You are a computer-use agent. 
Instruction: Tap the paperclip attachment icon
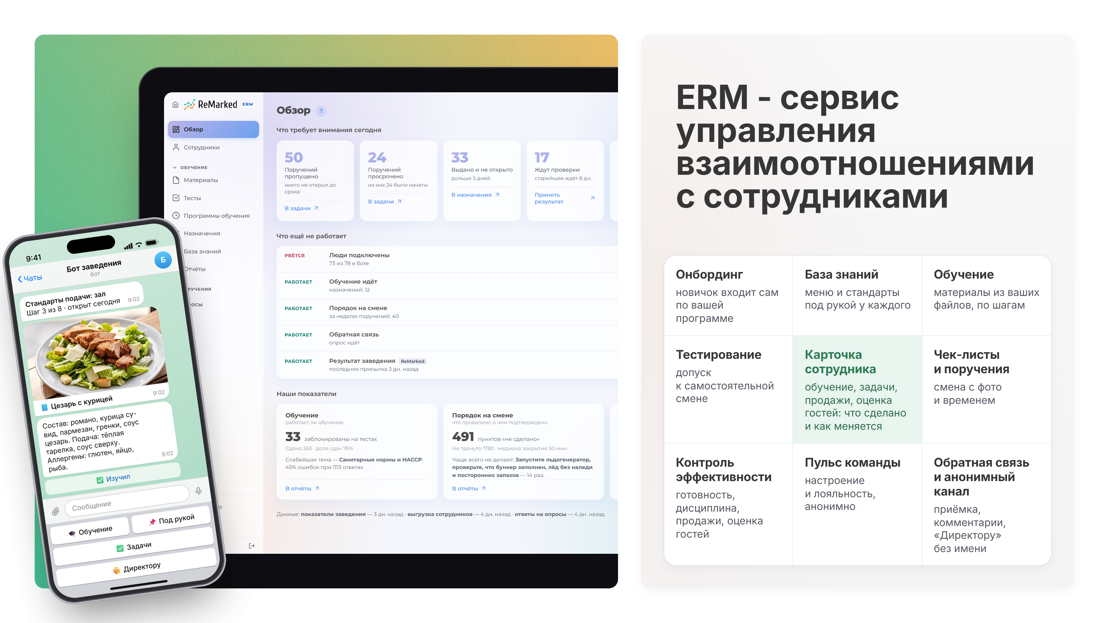coord(55,511)
